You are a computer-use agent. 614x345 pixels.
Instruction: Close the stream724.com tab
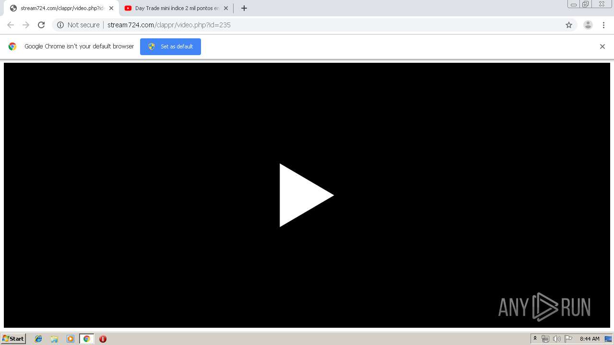[x=111, y=8]
